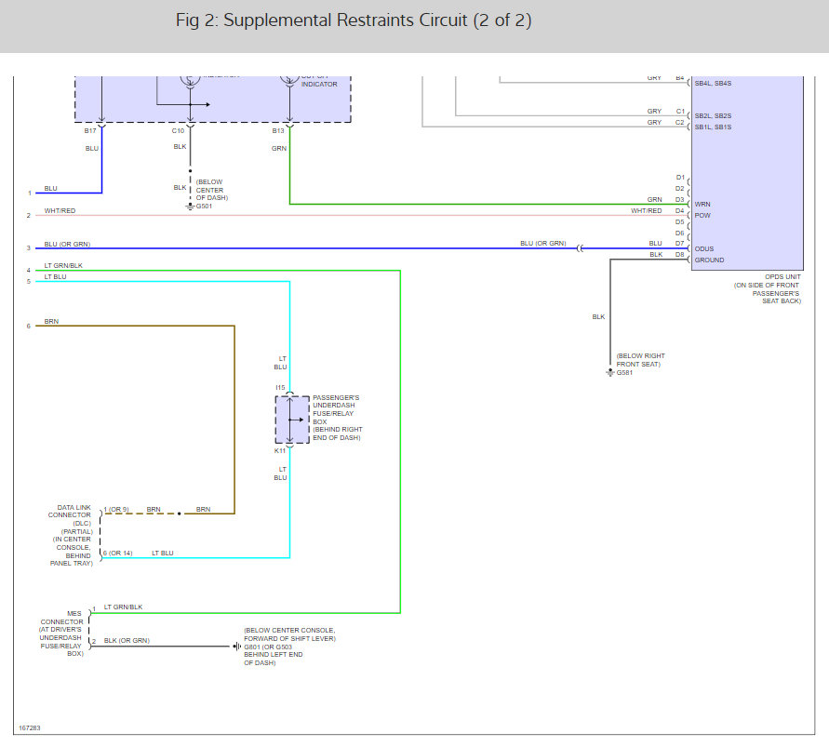Click the 'PASSENGER'S UNDERDASH FUSE/RELAY BOX' description

pyautogui.click(x=338, y=418)
